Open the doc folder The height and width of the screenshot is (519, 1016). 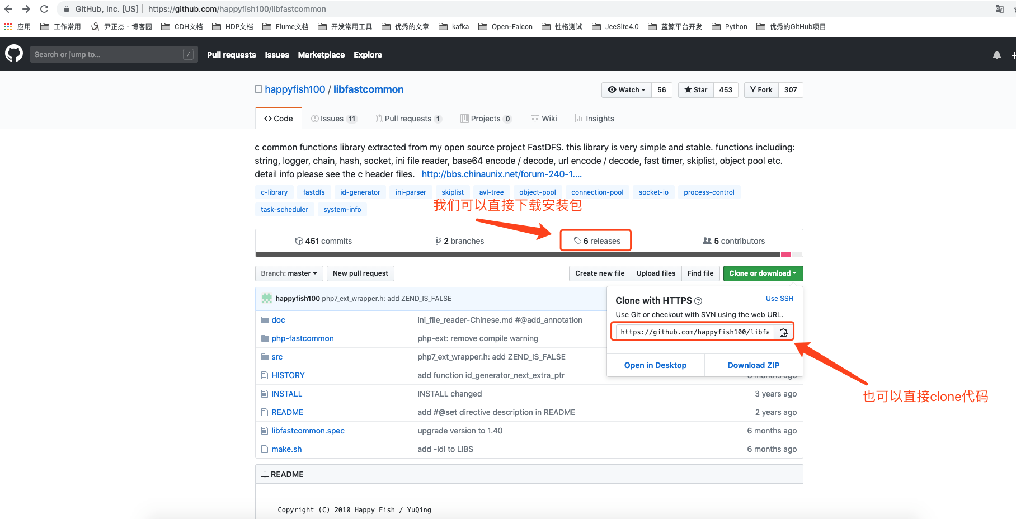point(278,320)
